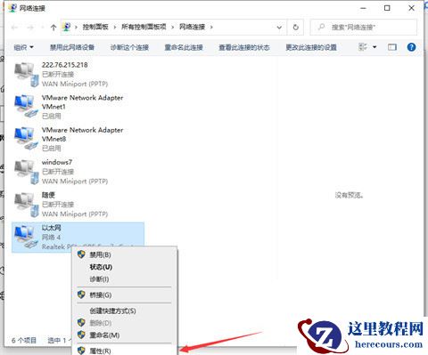
Task: Click chevron after 控制面板 in breadcrumb
Action: coord(115,28)
